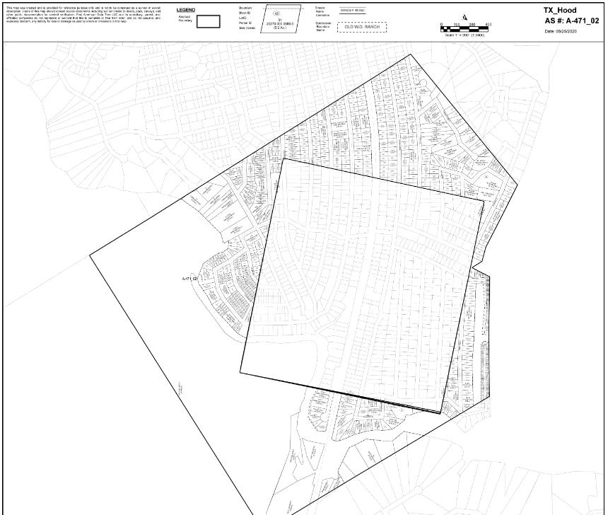Click the TX_Hood title text
The image size is (608, 515).
tap(560, 11)
